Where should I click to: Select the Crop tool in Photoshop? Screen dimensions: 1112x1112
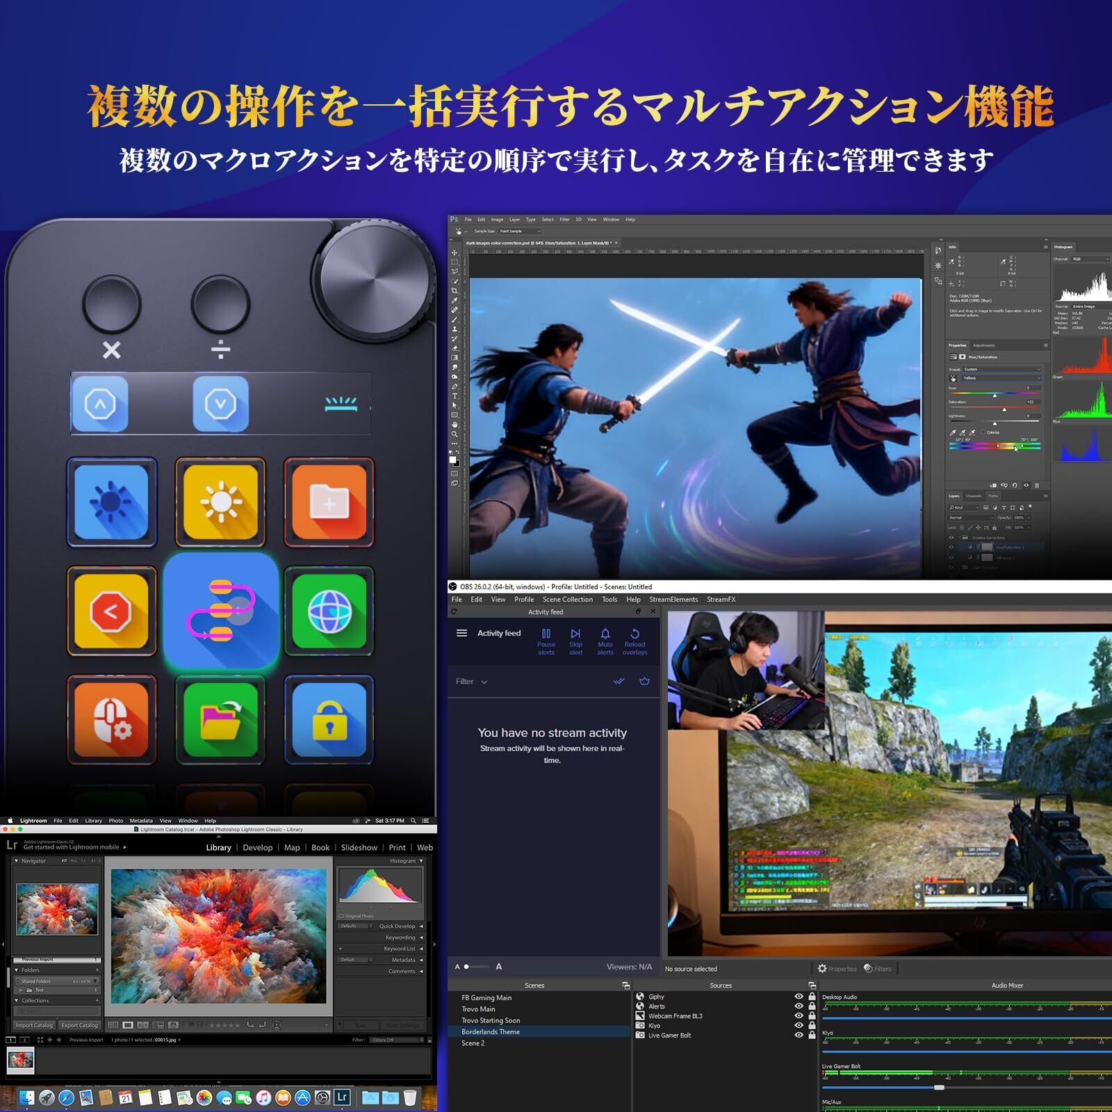tap(455, 291)
